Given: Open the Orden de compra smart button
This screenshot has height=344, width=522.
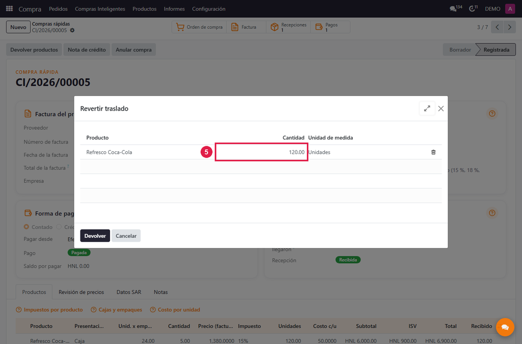Looking at the screenshot, I should pos(199,27).
